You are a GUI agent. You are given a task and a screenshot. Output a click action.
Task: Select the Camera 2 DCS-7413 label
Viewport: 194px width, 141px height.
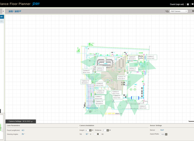(151, 57)
